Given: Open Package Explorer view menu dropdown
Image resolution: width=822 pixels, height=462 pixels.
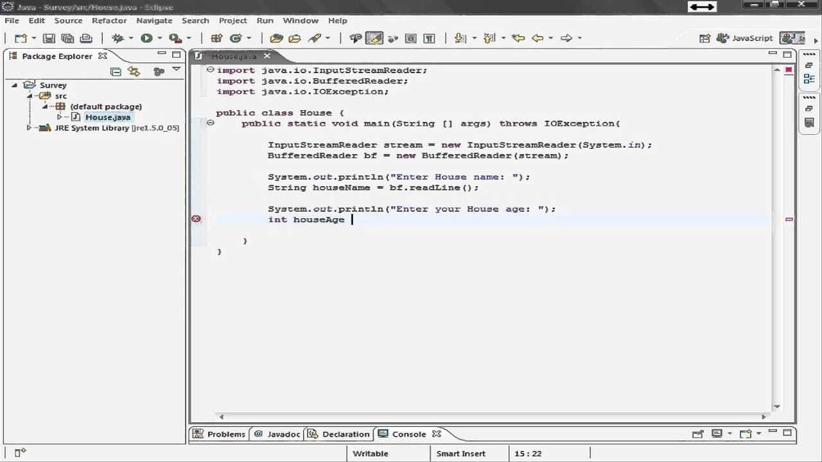Looking at the screenshot, I should coord(176,70).
